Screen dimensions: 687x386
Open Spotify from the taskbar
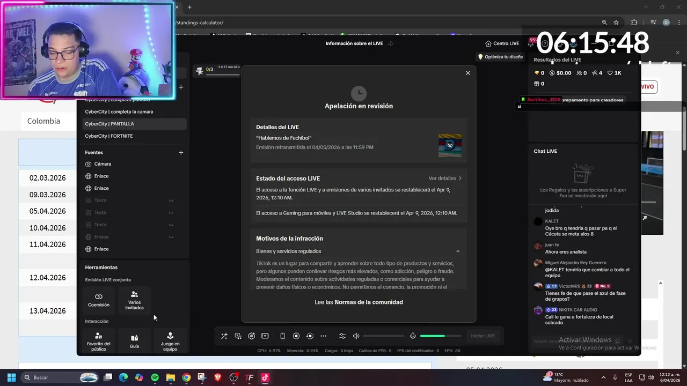pos(155,377)
